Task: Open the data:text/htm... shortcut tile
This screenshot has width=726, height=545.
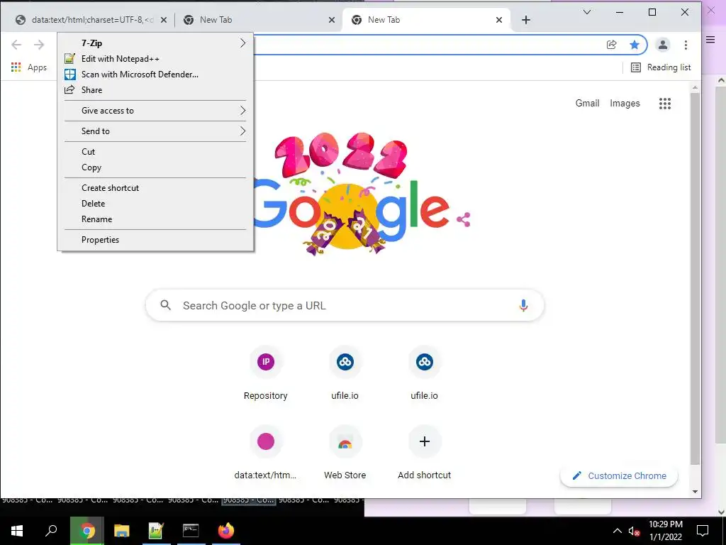Action: pyautogui.click(x=266, y=452)
